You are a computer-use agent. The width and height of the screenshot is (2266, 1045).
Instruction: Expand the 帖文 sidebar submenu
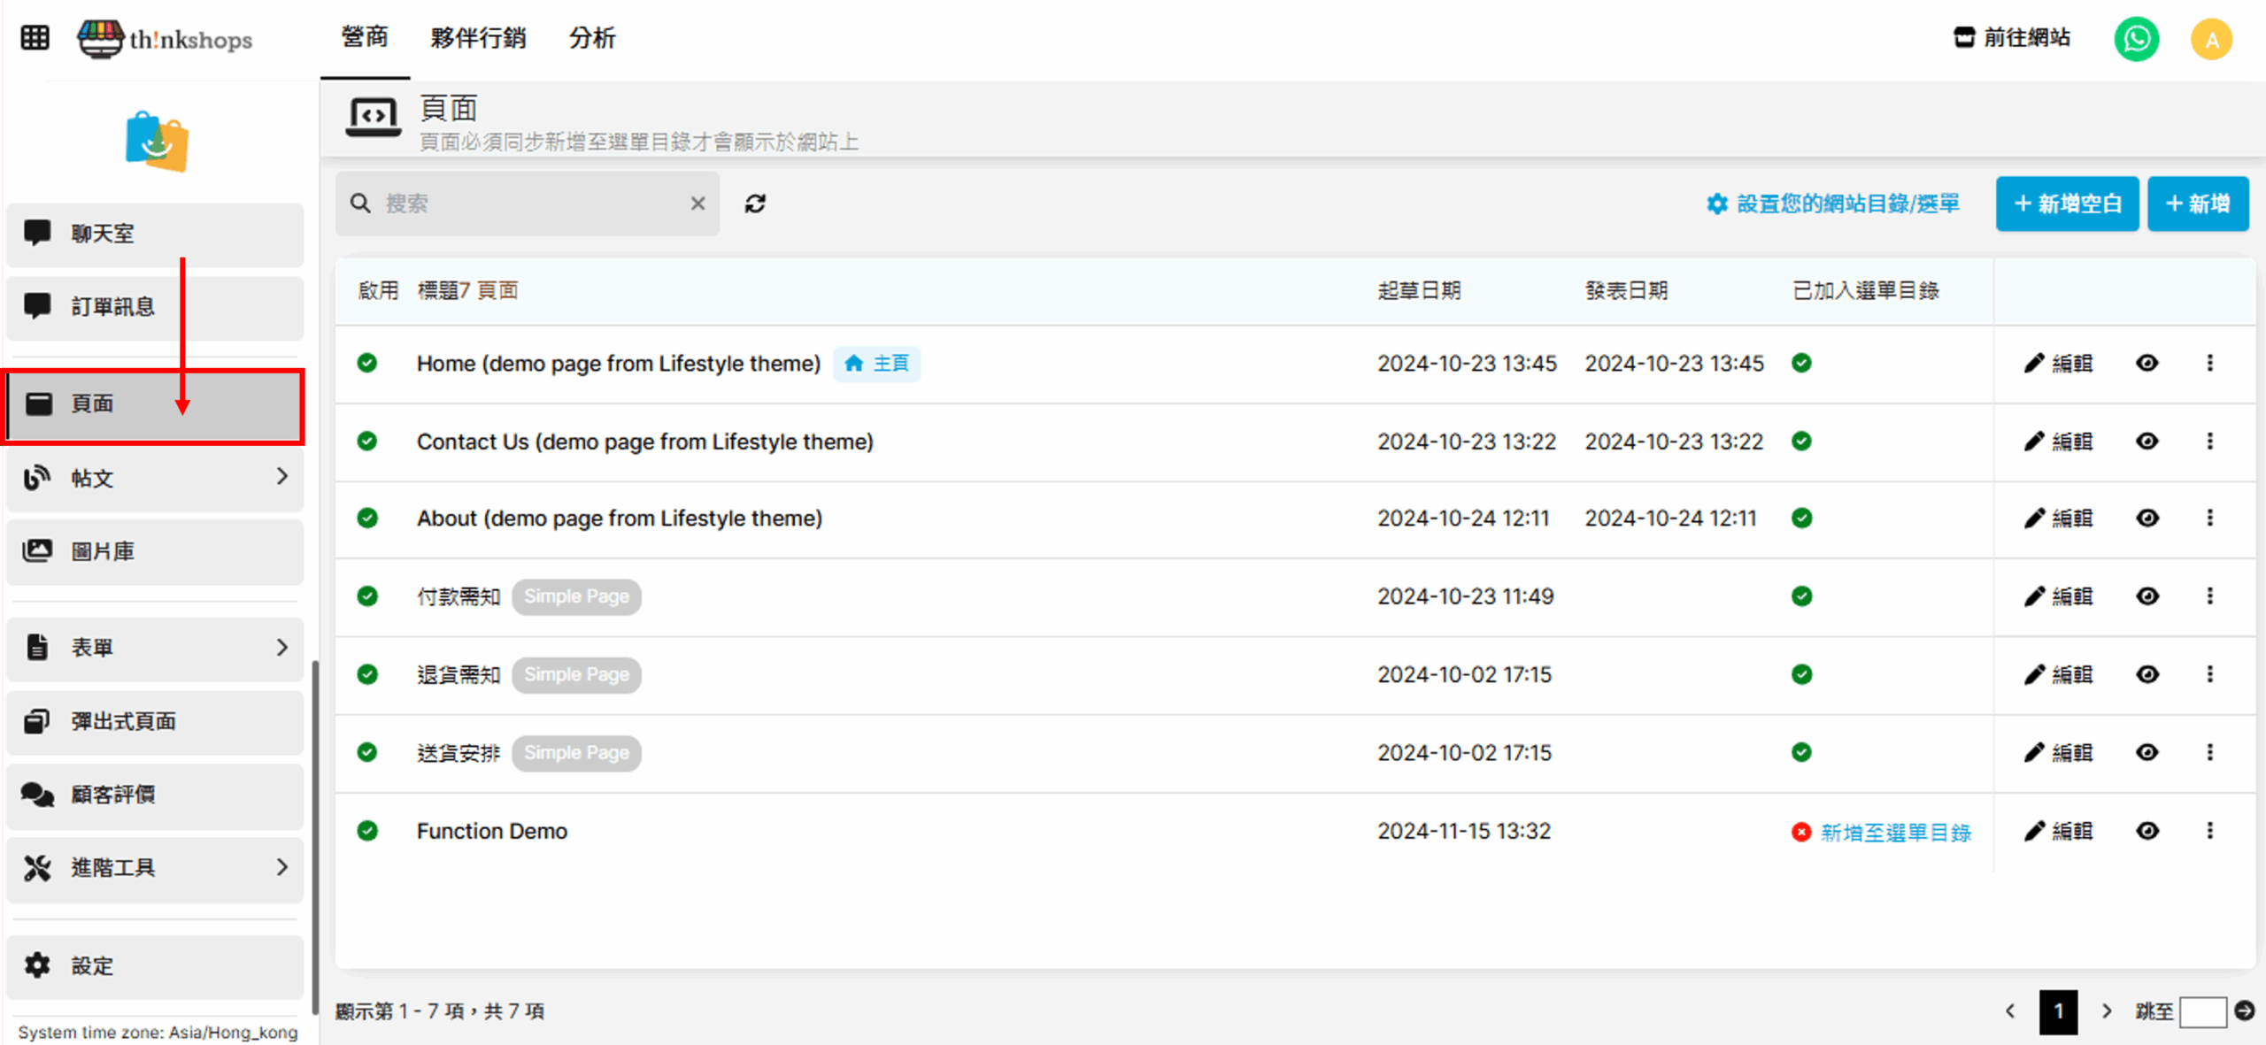pyautogui.click(x=281, y=477)
